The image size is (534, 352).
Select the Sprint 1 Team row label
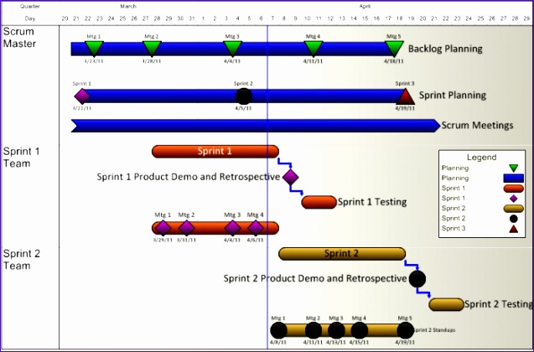pos(21,158)
